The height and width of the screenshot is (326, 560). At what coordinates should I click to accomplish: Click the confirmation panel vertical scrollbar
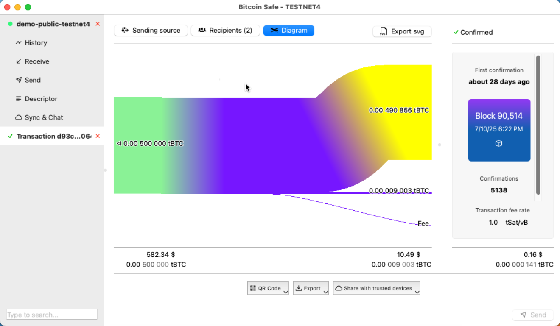pos(538,125)
